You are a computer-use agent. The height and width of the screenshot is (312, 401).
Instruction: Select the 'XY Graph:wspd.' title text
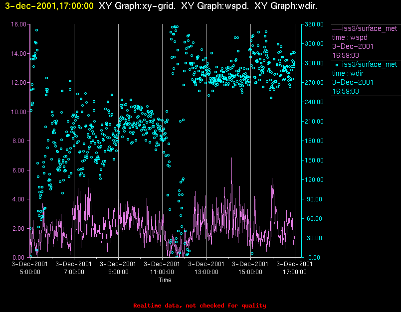coord(215,6)
